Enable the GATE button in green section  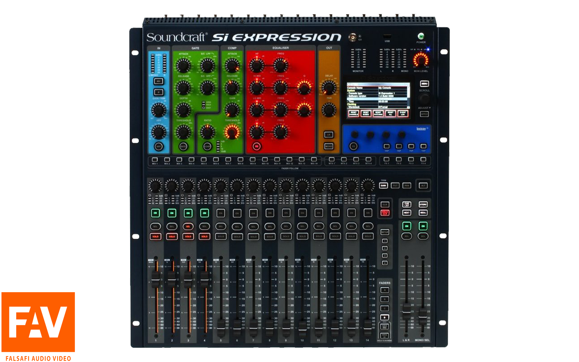point(183,146)
